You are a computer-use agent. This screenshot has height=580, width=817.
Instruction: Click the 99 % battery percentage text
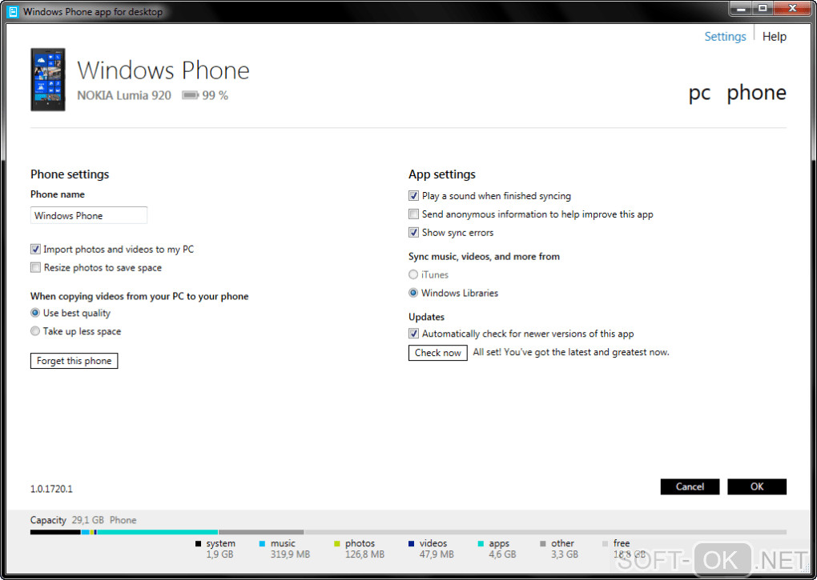215,95
